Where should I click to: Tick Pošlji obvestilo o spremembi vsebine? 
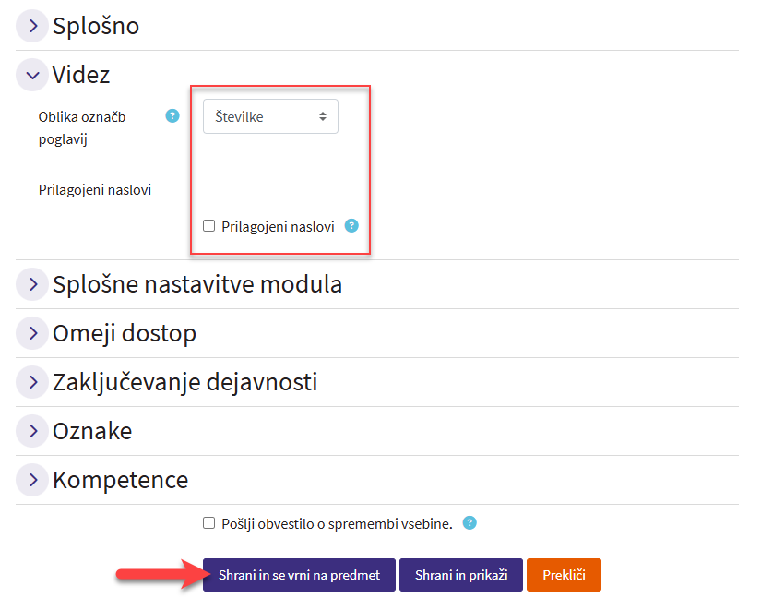tap(208, 523)
